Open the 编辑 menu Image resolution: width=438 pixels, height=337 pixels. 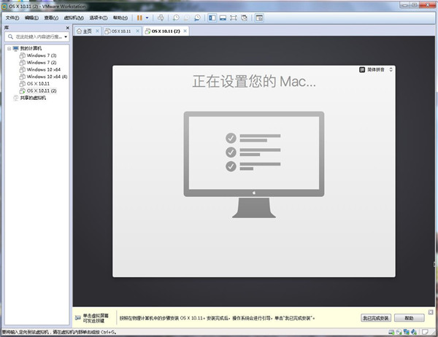31,18
